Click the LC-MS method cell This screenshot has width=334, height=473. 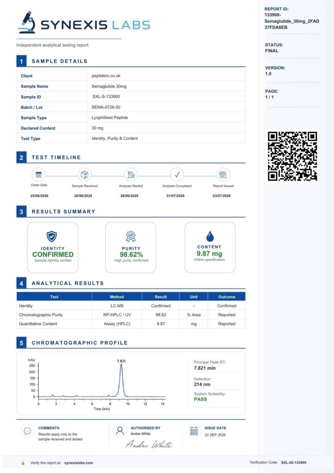(117, 306)
